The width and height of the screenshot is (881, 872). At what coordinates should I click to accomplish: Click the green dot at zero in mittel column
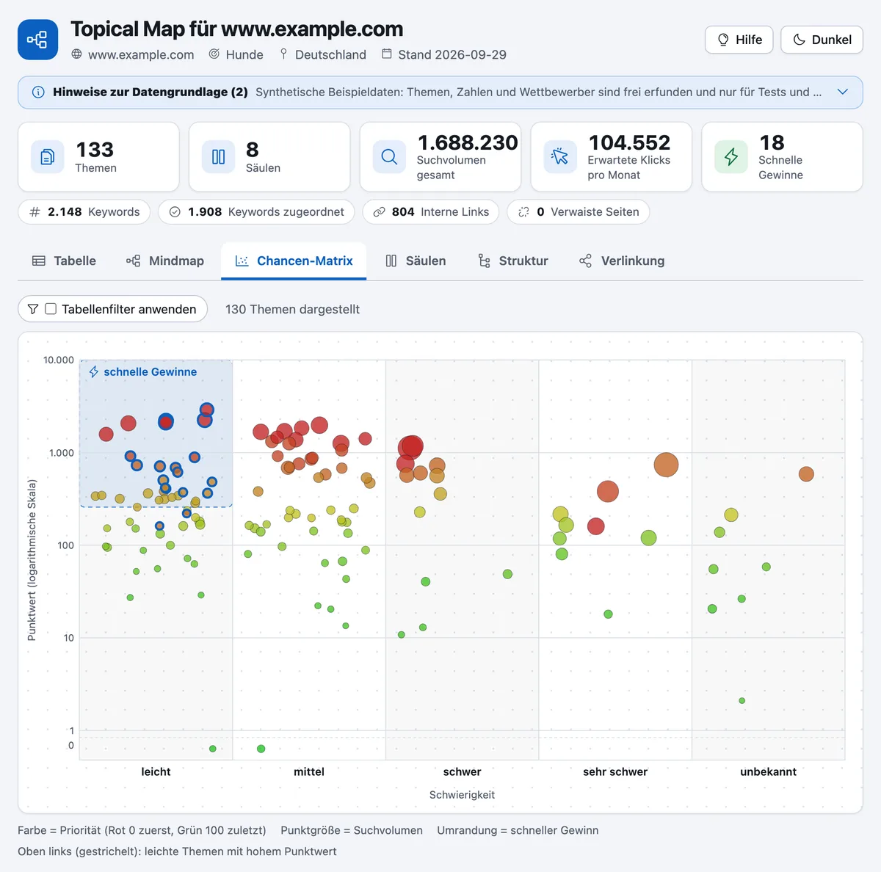261,749
